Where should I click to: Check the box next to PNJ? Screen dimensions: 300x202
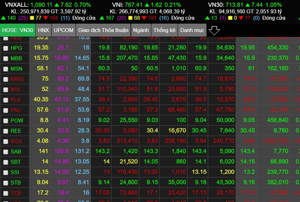click(x=6, y=110)
